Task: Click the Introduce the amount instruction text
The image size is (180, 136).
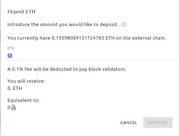Action: click(x=63, y=25)
